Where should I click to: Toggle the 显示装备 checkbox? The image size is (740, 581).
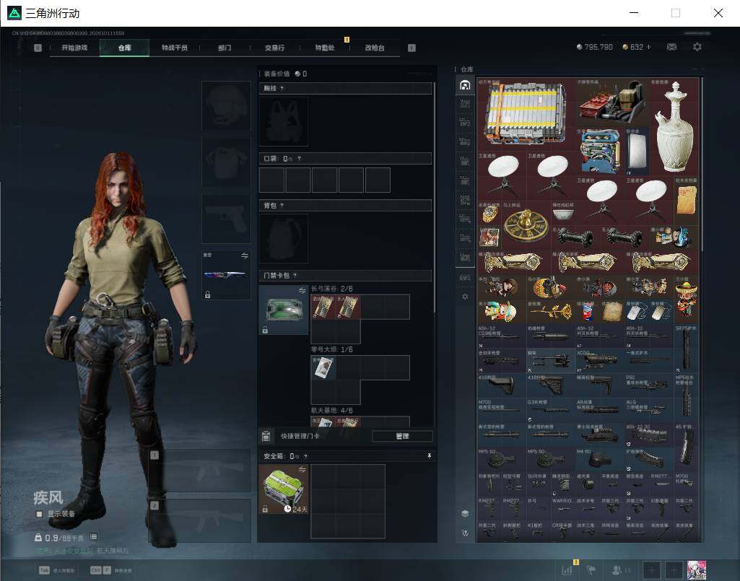pyautogui.click(x=40, y=514)
